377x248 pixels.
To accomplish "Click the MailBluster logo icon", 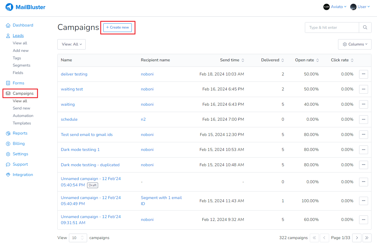I will tap(10, 7).
